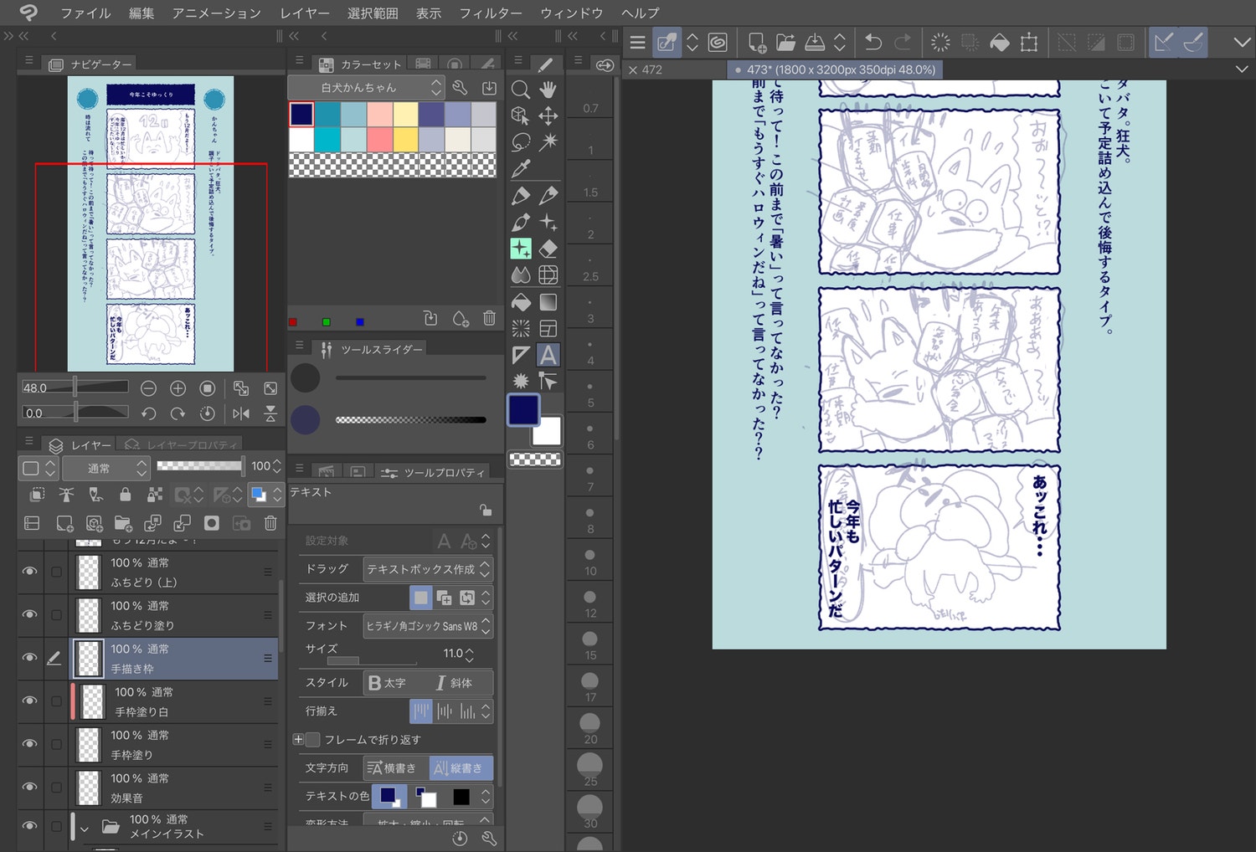Select the magnifier zoom tool

[520, 90]
